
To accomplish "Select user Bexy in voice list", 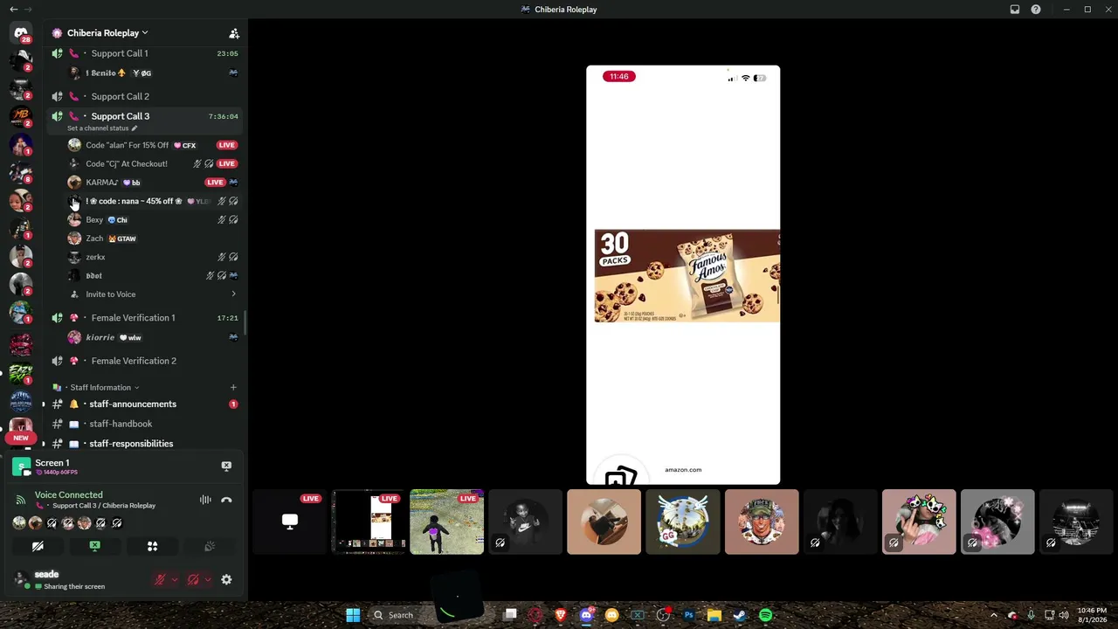I will 154,220.
